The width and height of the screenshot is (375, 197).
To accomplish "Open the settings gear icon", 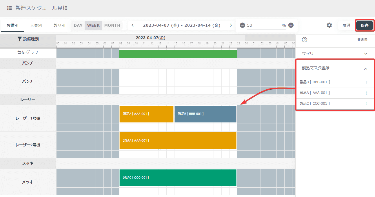I will (329, 25).
